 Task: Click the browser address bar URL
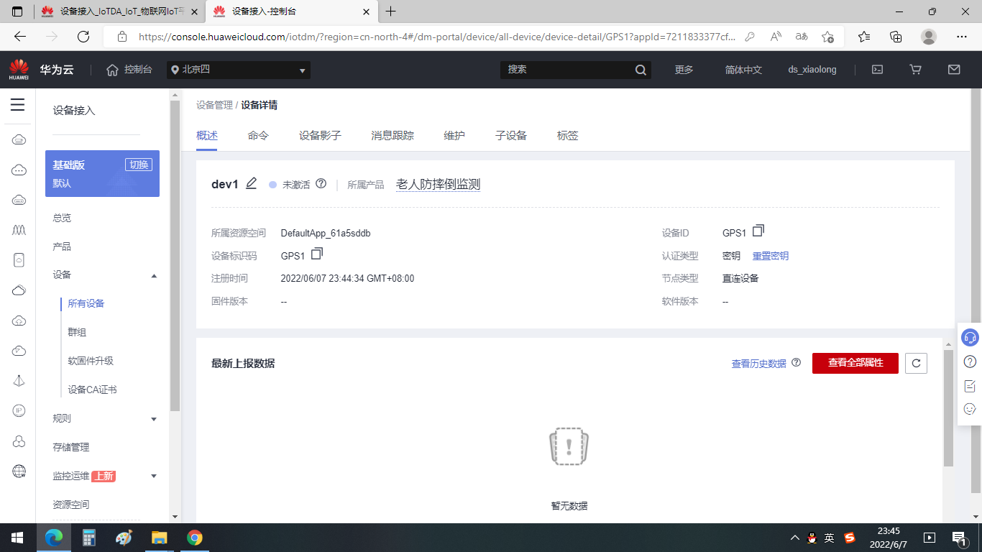coord(436,37)
